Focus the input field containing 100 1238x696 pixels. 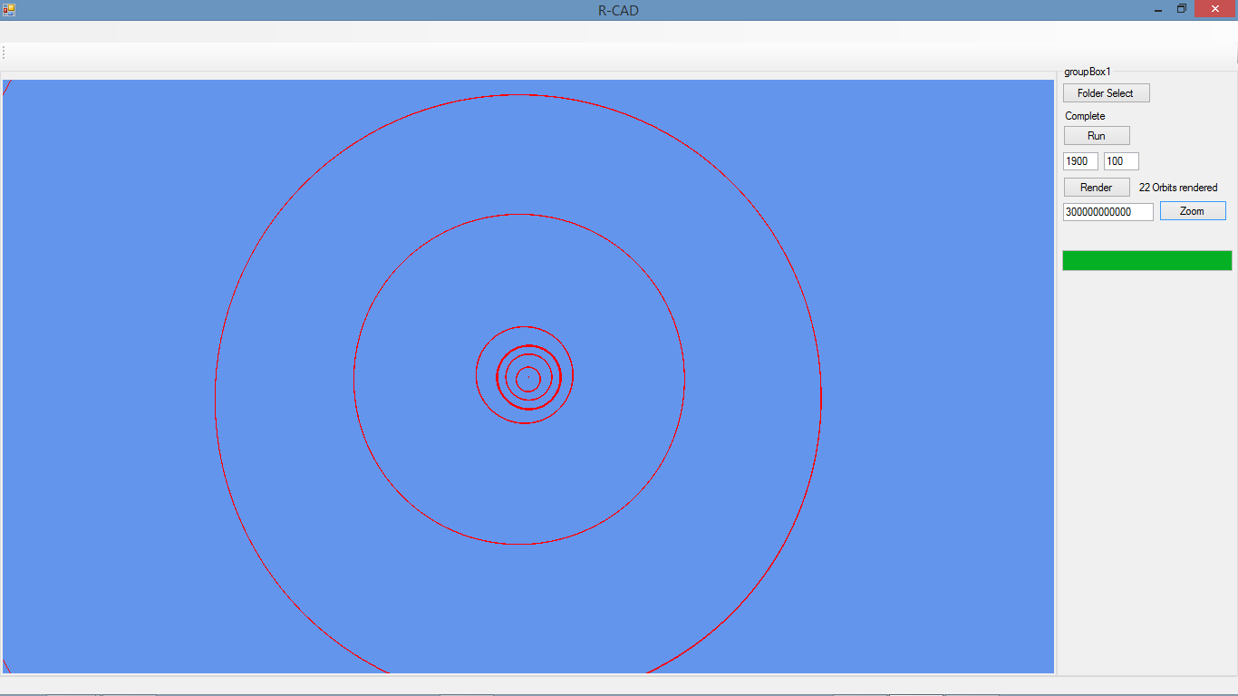(1120, 161)
